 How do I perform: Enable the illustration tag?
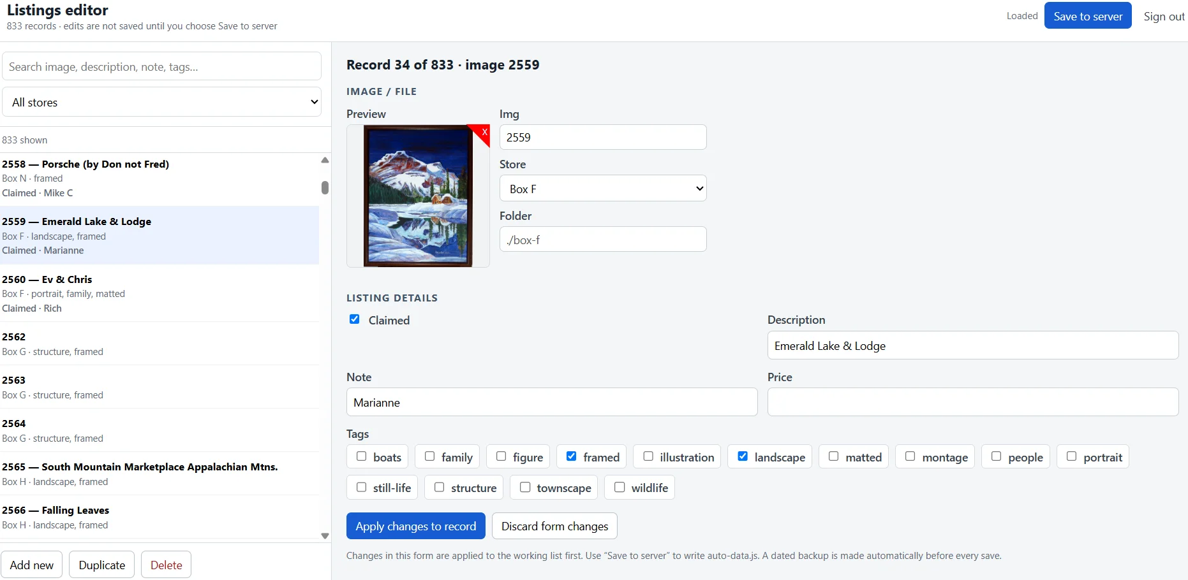tap(648, 456)
